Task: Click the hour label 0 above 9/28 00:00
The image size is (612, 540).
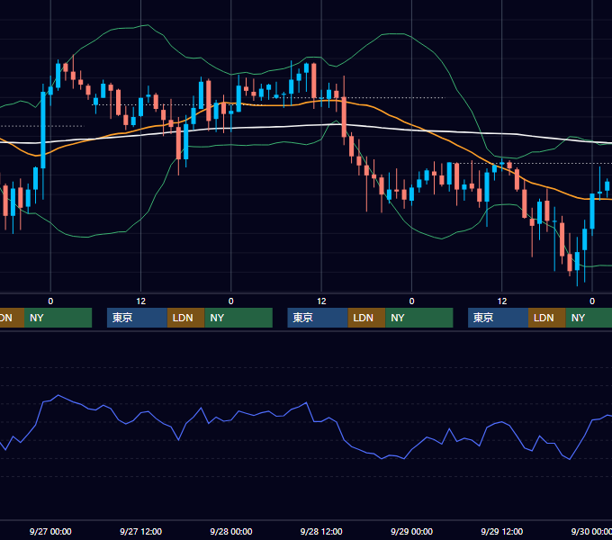Action: pos(231,301)
